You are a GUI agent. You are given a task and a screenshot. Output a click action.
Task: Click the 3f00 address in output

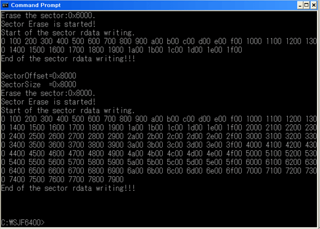coord(234,145)
